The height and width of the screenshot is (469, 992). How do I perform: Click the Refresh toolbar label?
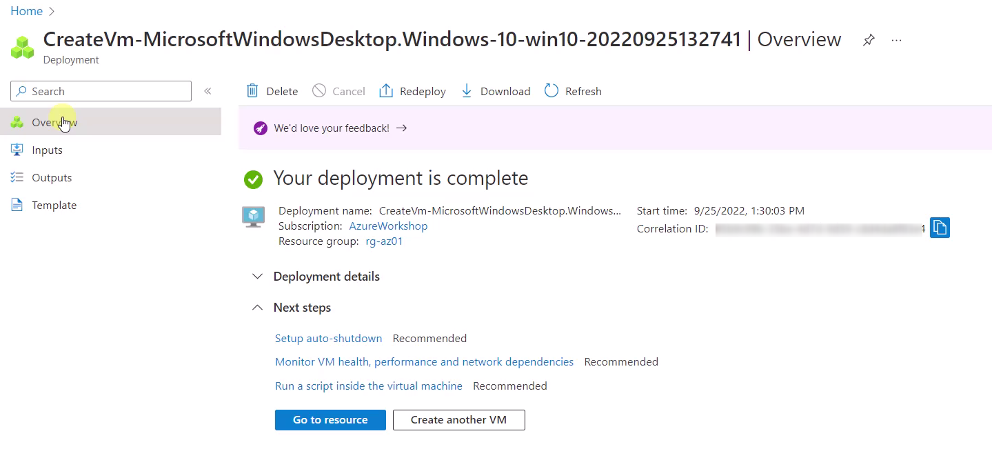click(x=583, y=91)
